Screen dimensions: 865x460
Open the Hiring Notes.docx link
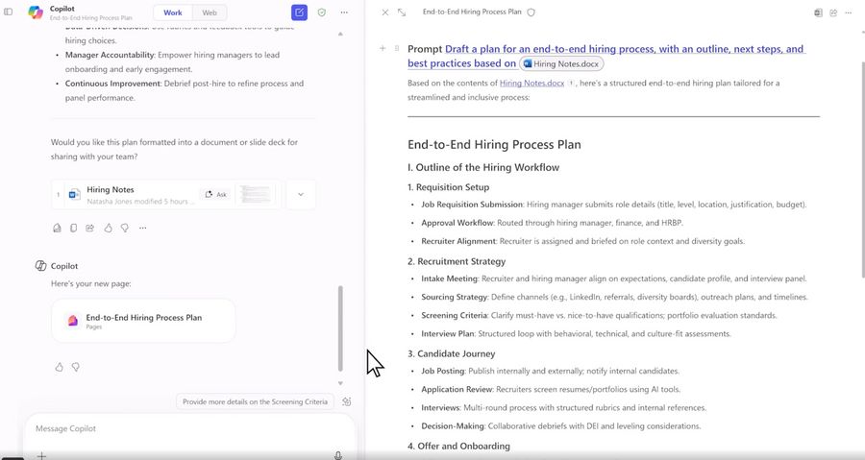click(531, 83)
